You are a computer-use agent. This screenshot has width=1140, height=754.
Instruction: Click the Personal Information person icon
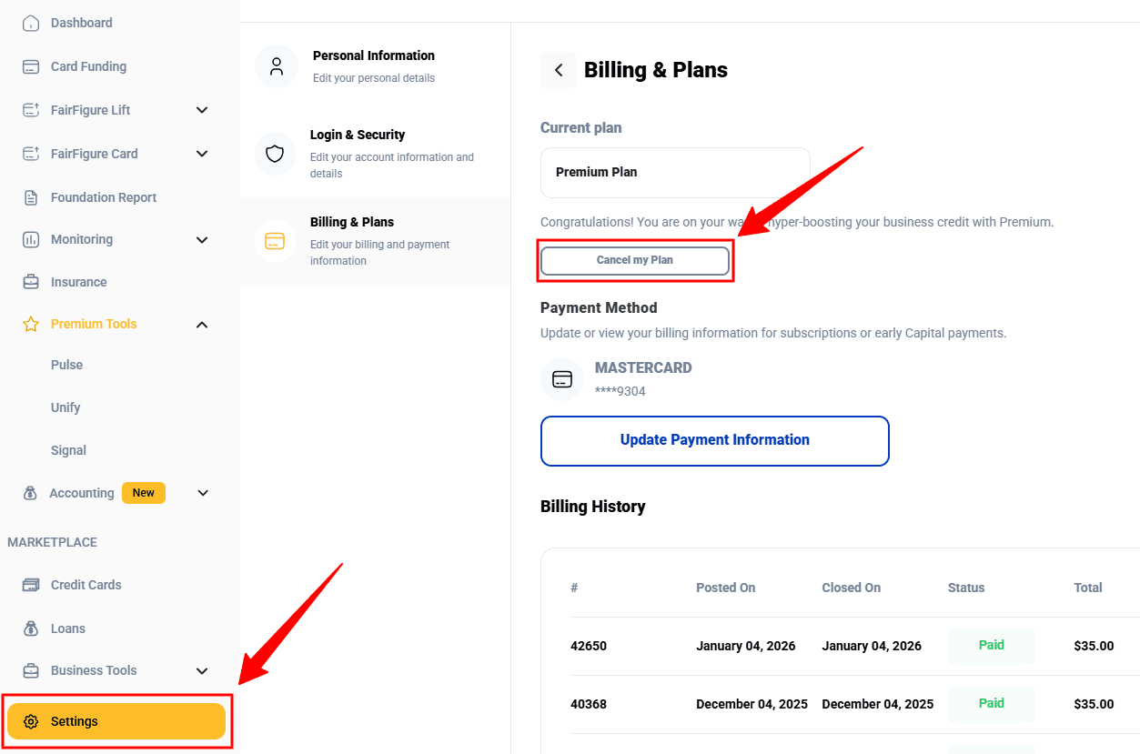(x=277, y=66)
